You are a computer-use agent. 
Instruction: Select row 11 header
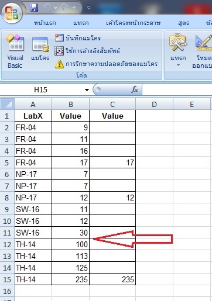pos(7,233)
